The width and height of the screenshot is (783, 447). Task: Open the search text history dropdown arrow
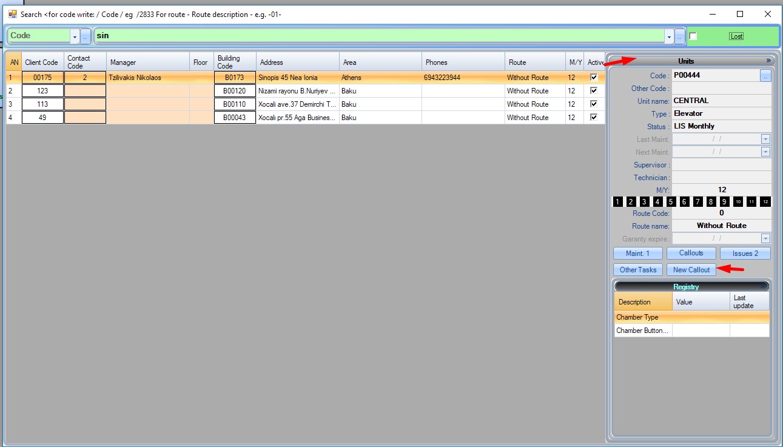[670, 36]
